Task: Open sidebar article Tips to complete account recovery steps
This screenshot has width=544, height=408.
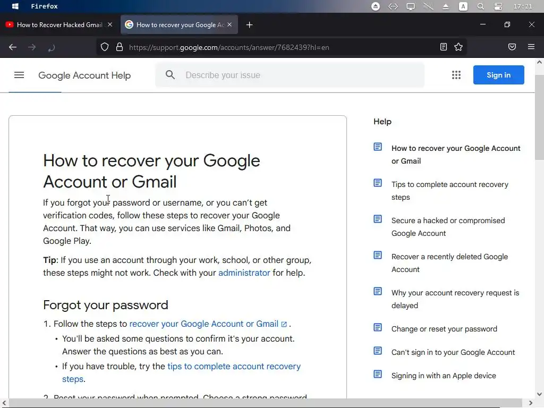Action: (449, 191)
